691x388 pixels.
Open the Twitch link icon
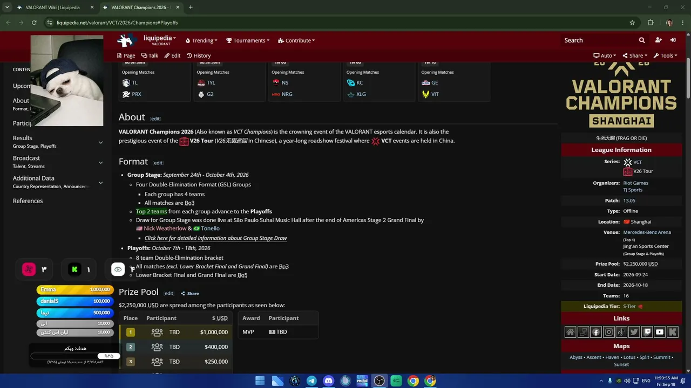pos(647,332)
